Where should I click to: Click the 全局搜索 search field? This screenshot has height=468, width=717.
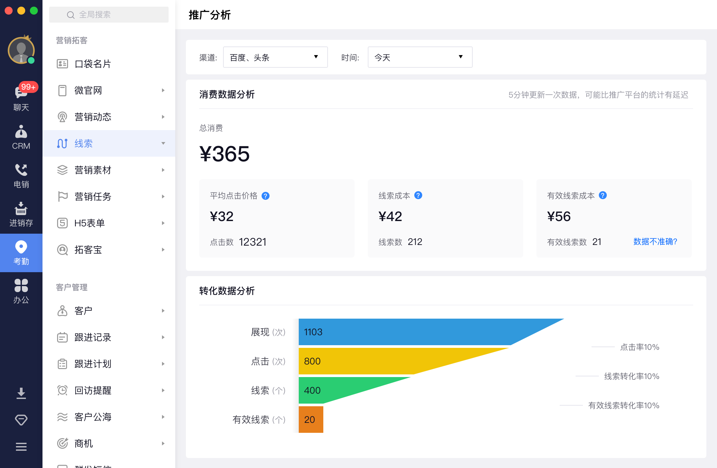[x=109, y=15]
